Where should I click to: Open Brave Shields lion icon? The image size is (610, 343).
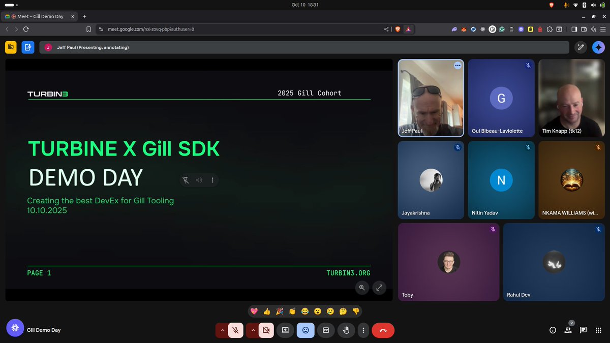coord(398,29)
